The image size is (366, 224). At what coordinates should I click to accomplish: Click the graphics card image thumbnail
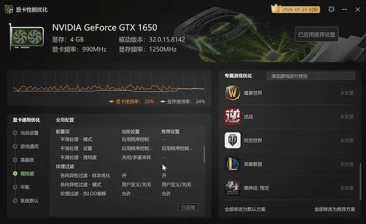click(x=26, y=37)
